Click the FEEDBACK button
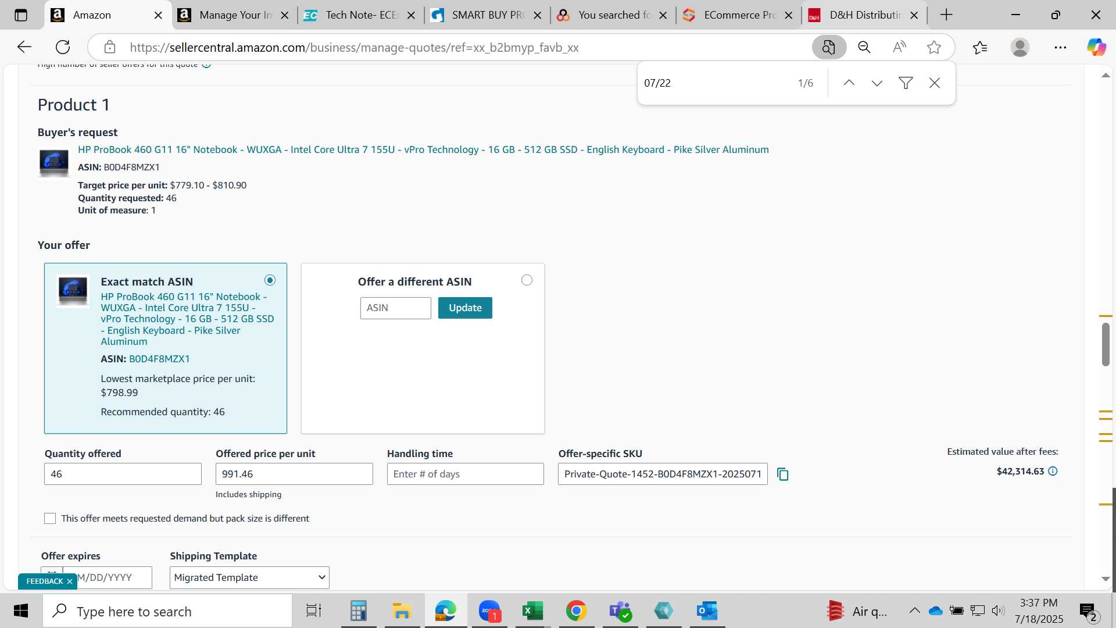 coord(45,581)
